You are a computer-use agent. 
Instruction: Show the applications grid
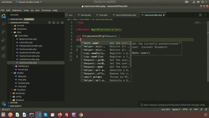point(205,115)
